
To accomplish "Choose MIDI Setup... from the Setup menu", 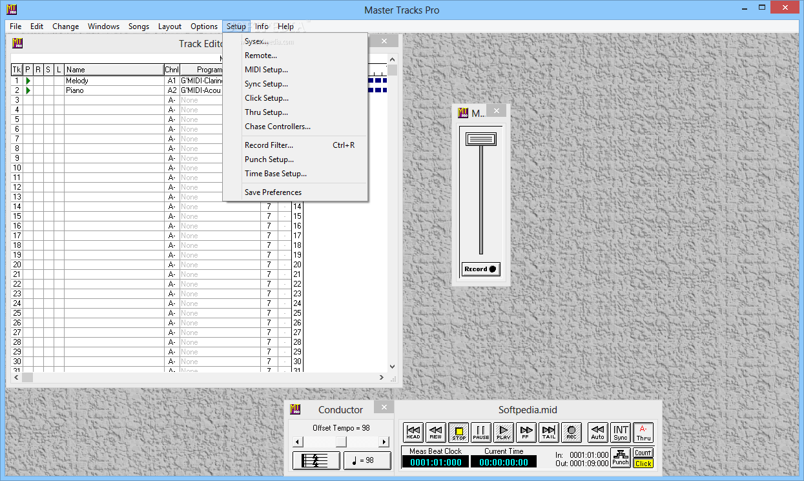I will coord(295,70).
